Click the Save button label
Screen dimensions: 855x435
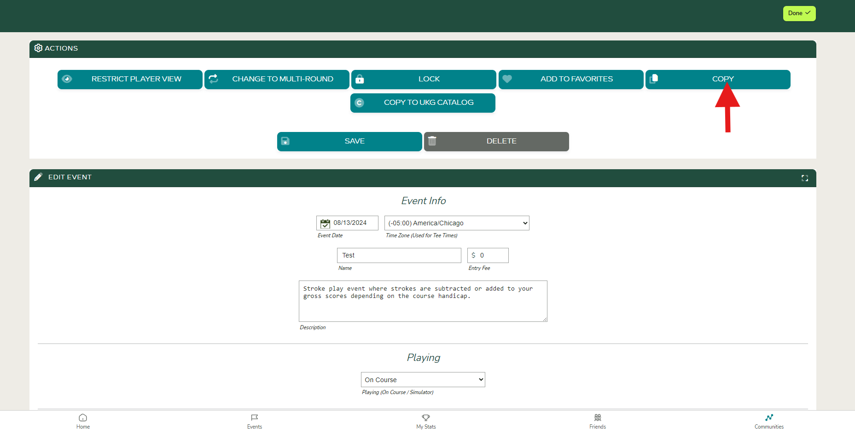click(355, 141)
